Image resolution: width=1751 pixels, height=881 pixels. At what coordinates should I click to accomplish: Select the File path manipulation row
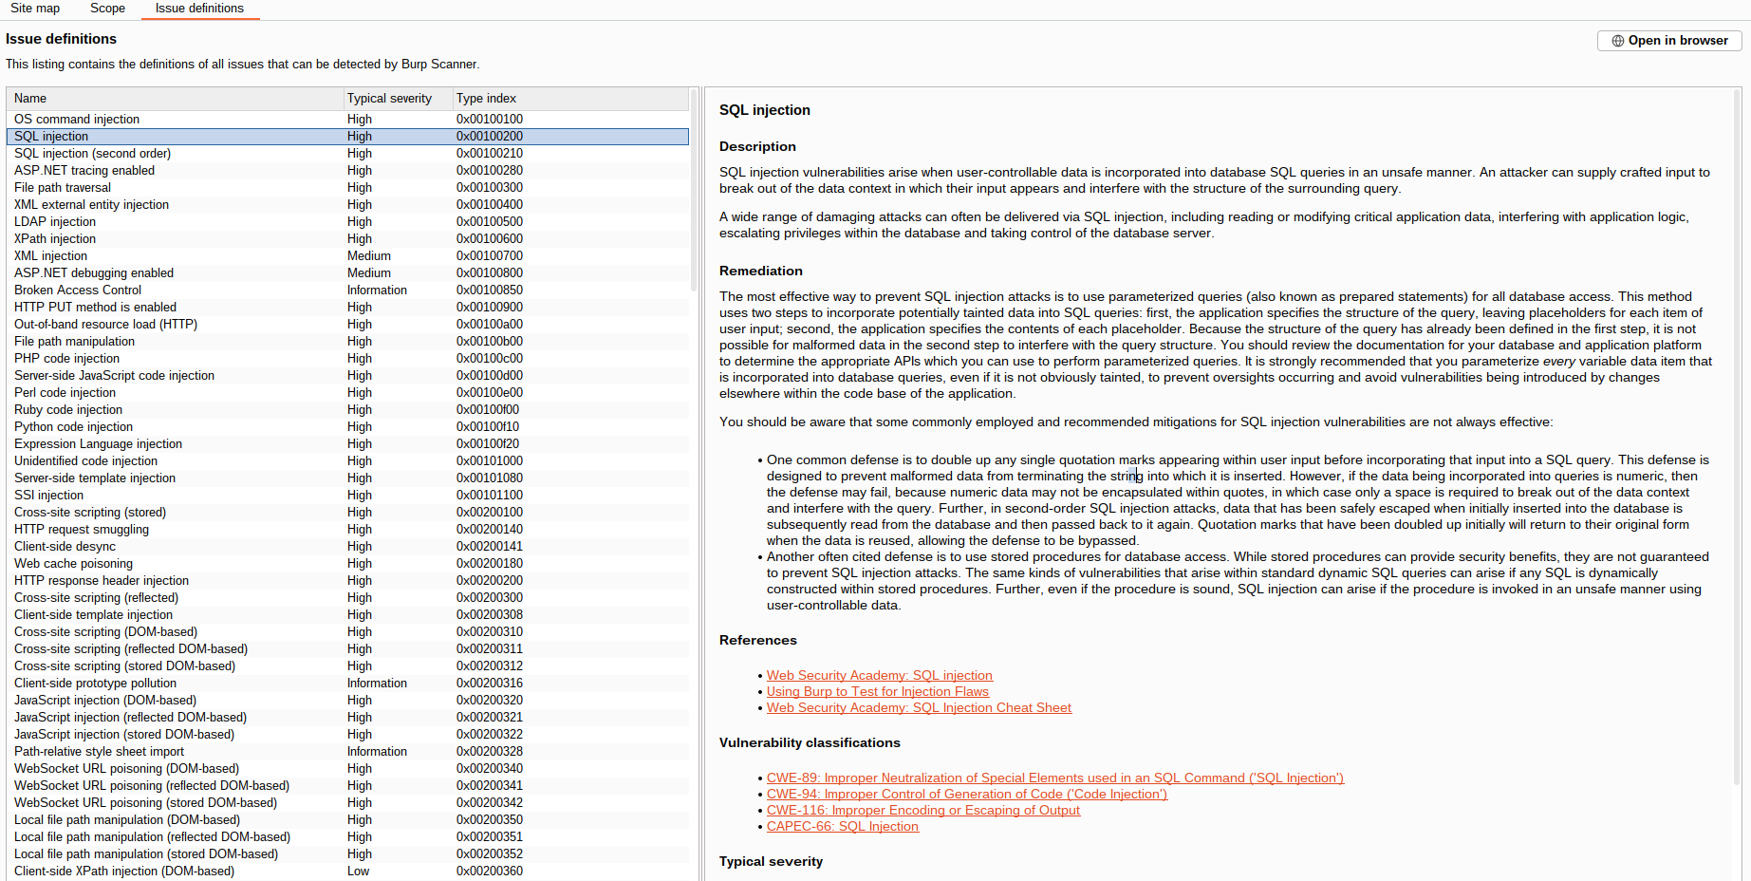click(x=347, y=342)
